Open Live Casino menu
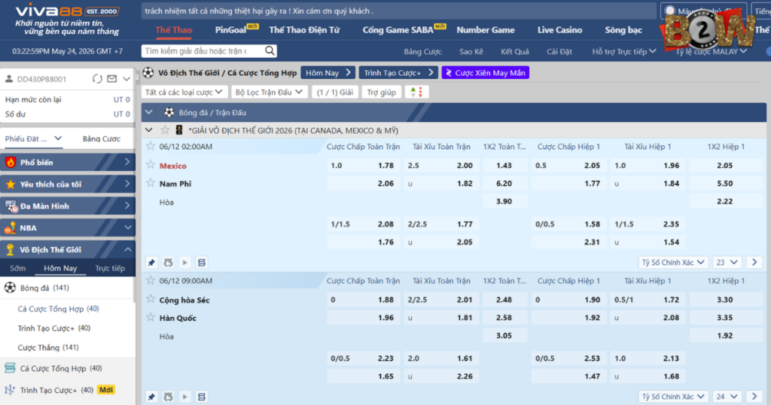The image size is (771, 405). (559, 30)
